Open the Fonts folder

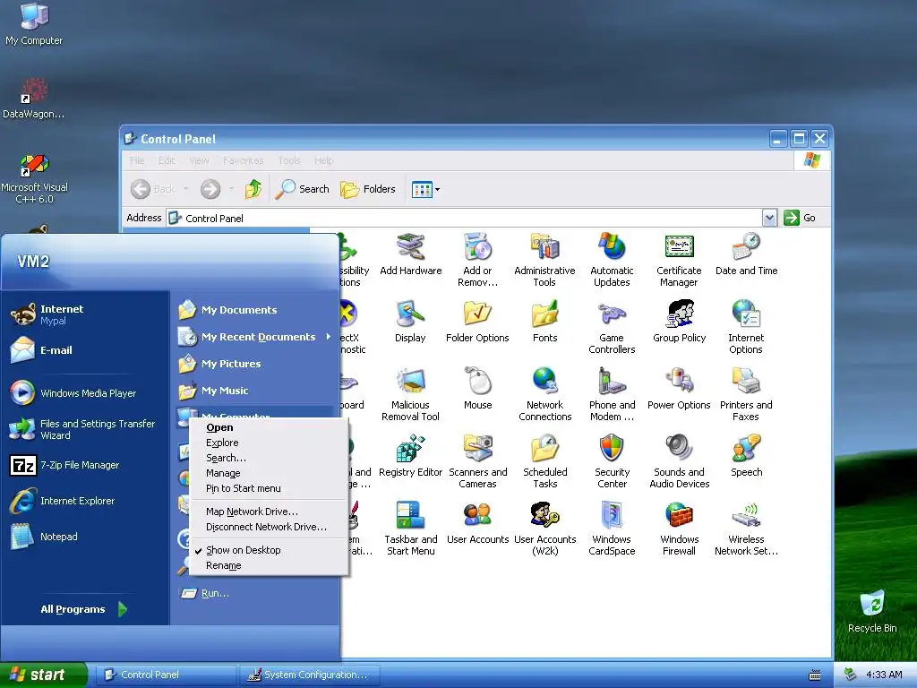pyautogui.click(x=545, y=322)
